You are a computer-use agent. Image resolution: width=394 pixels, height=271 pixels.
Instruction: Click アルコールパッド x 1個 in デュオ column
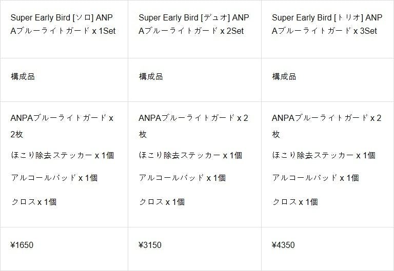[182, 178]
